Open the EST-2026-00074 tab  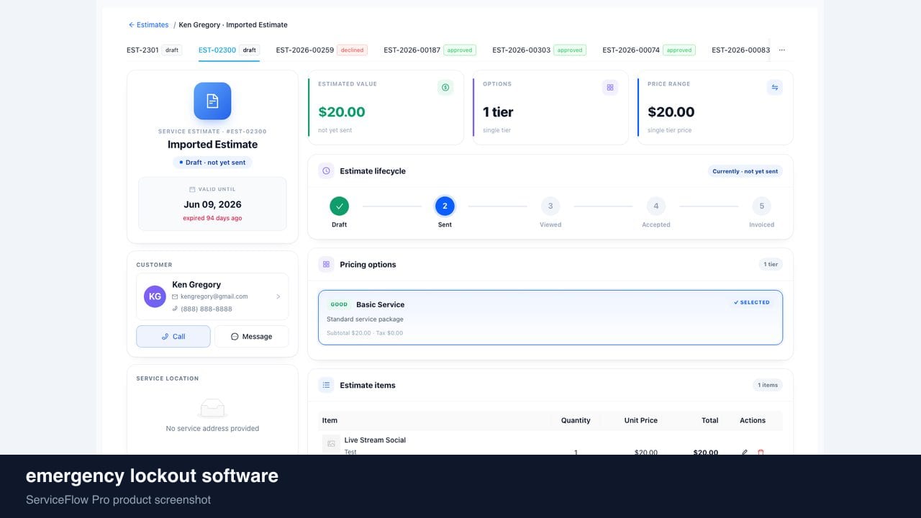click(649, 50)
